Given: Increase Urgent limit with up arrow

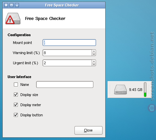Looking at the screenshot, I should tap(94, 62).
